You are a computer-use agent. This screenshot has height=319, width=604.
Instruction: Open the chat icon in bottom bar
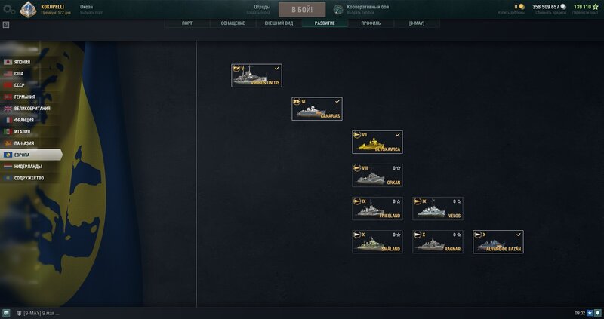pyautogui.click(x=6, y=313)
